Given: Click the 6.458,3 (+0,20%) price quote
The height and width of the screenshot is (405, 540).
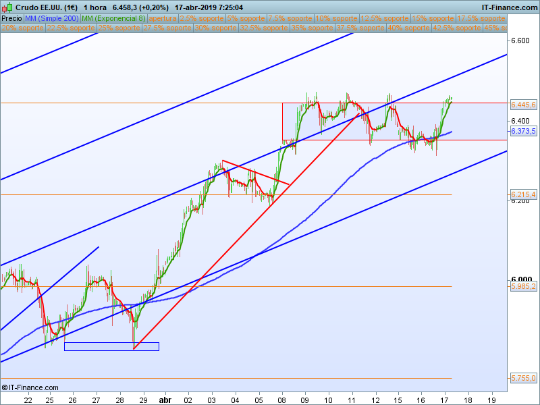Looking at the screenshot, I should pyautogui.click(x=140, y=7).
